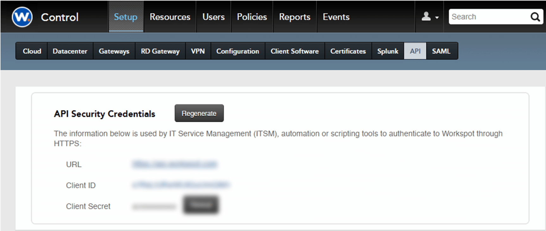Select the SAML sub-tab
This screenshot has height=231, width=546.
point(441,51)
